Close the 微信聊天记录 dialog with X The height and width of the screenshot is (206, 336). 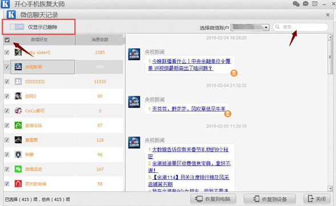coord(327,15)
